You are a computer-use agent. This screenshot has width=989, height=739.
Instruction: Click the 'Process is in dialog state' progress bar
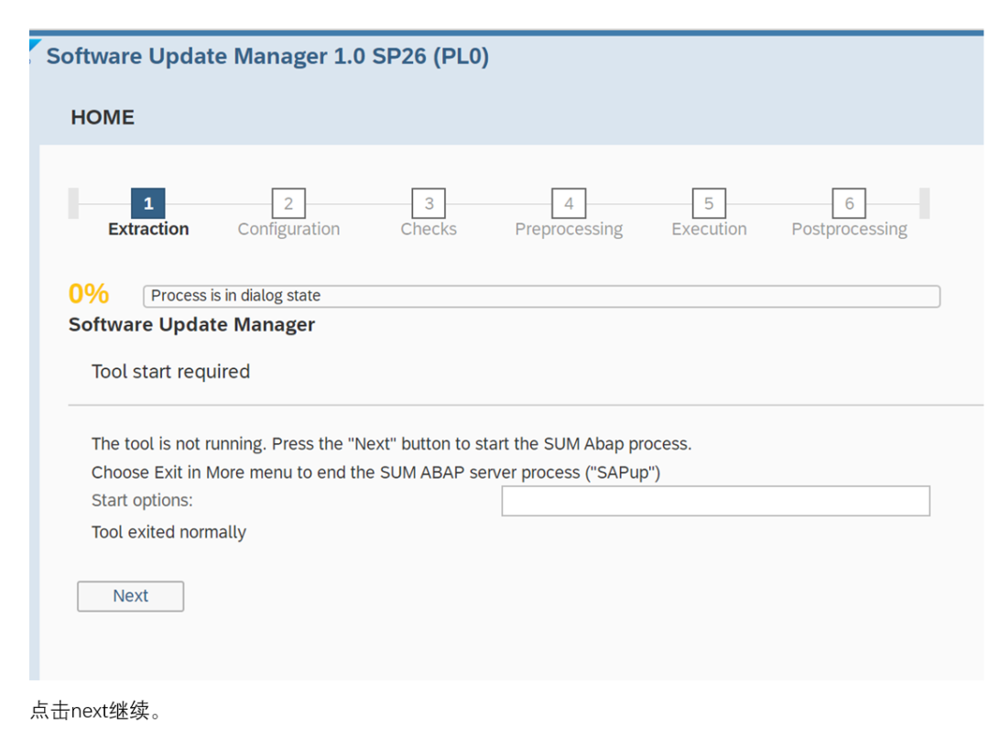[542, 296]
